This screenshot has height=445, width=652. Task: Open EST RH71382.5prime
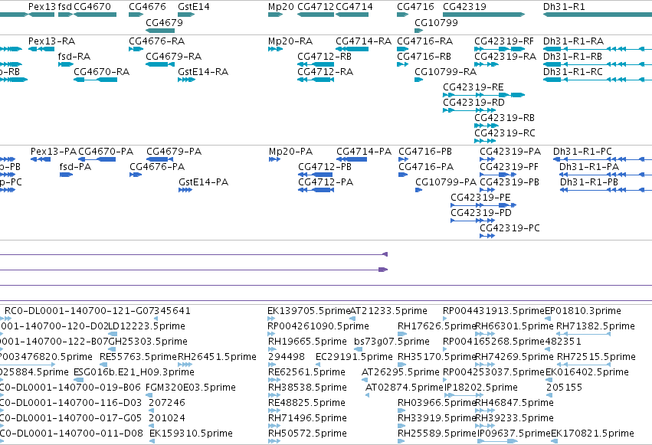(x=595, y=326)
